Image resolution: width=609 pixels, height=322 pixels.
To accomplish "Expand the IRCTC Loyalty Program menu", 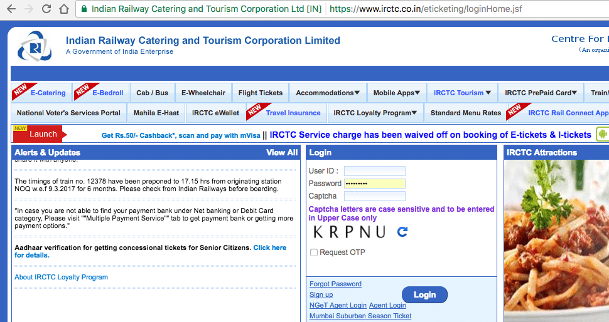I will [375, 113].
